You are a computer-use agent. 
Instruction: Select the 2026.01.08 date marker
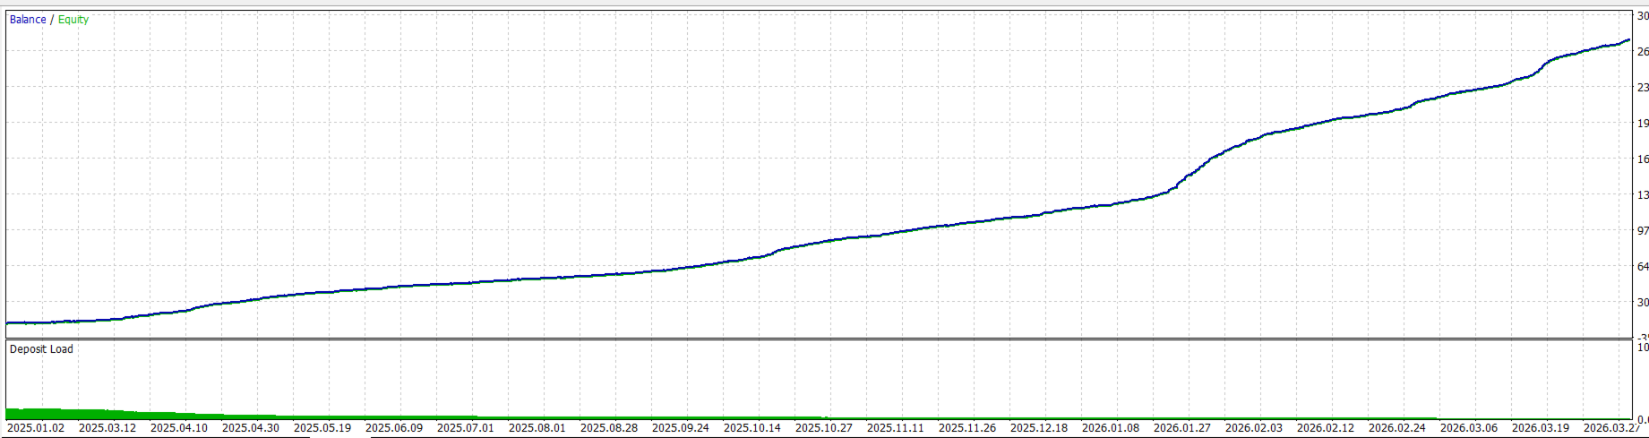click(x=1111, y=428)
